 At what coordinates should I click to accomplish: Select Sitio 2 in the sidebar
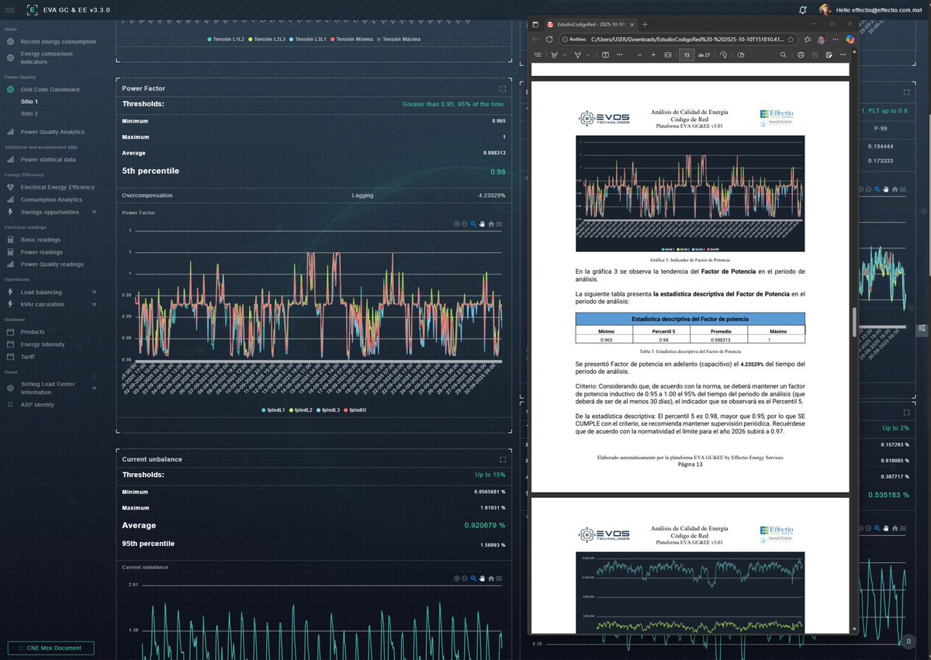click(x=29, y=113)
